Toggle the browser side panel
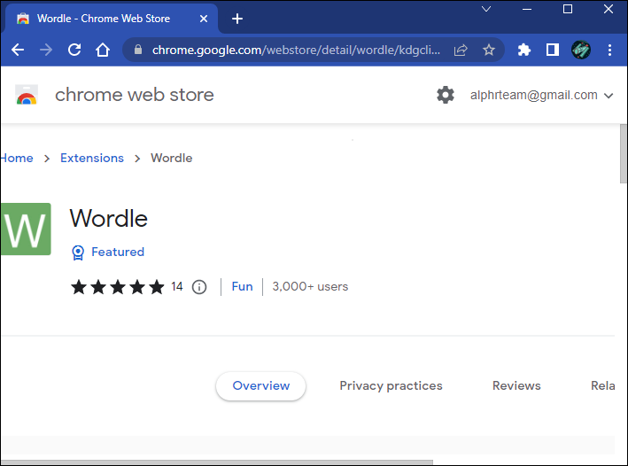This screenshot has height=466, width=628. pos(553,50)
